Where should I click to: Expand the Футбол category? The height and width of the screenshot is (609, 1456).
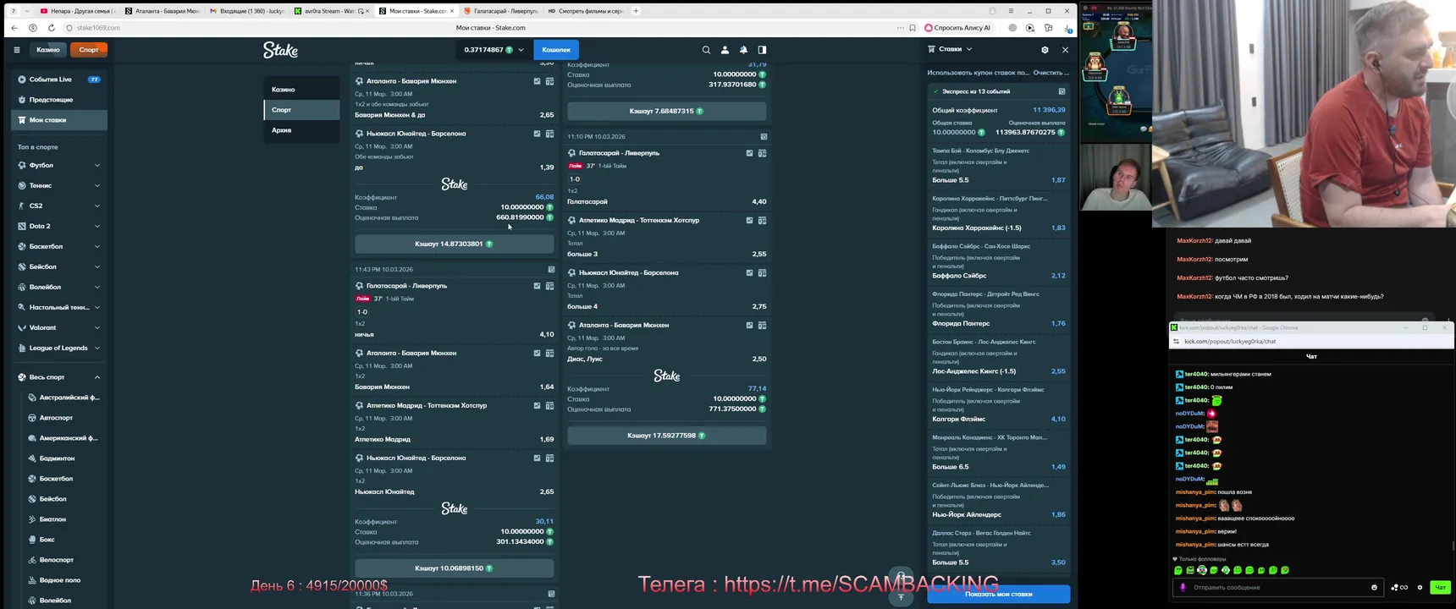click(97, 166)
